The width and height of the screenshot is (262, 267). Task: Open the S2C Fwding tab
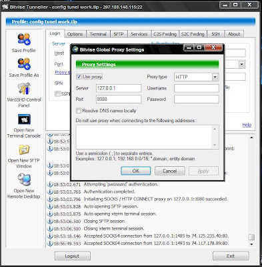tap(193, 34)
